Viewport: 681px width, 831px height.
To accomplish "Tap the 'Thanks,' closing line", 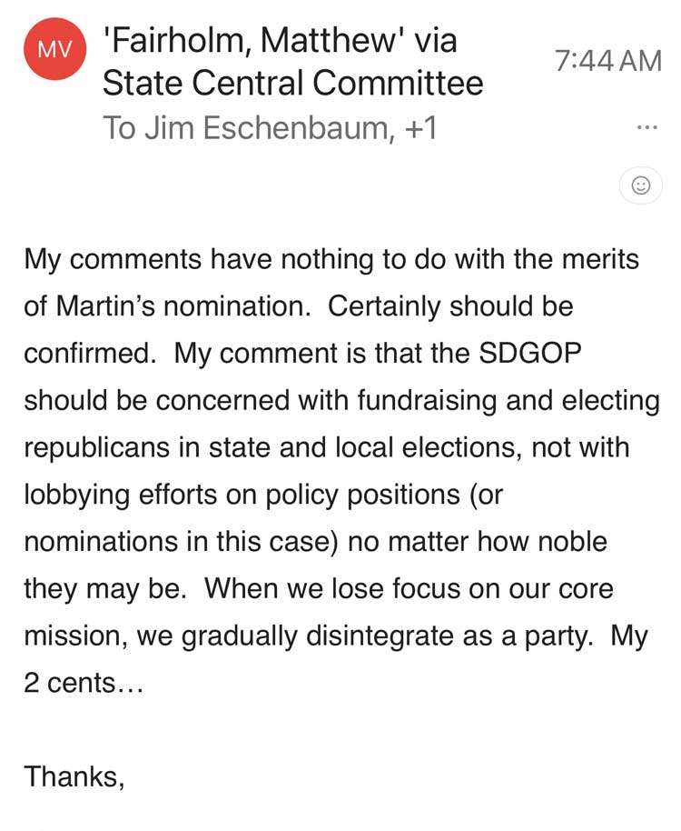I will pyautogui.click(x=74, y=776).
